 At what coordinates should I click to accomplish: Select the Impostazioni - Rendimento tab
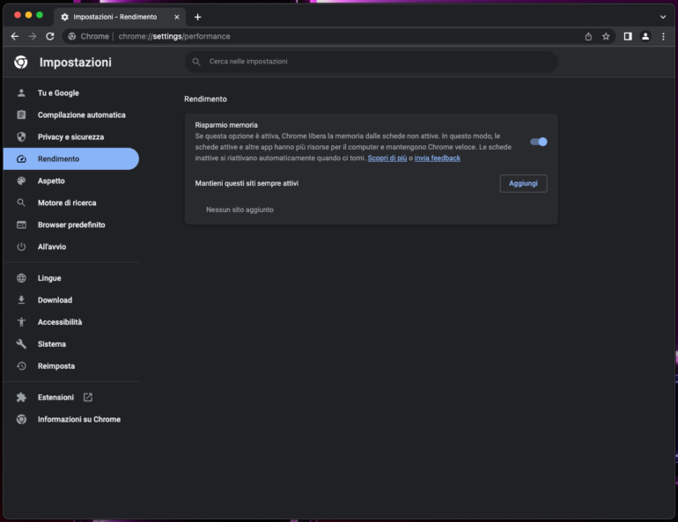(x=121, y=17)
